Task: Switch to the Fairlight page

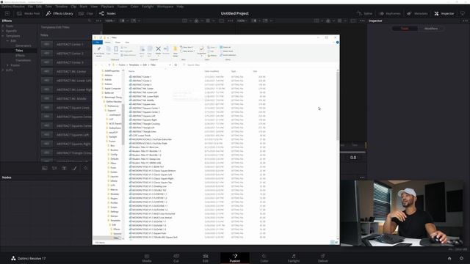Action: click(x=294, y=258)
